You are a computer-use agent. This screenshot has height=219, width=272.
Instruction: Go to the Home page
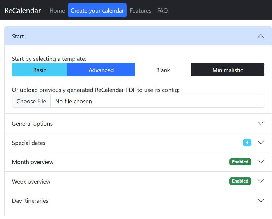[57, 10]
